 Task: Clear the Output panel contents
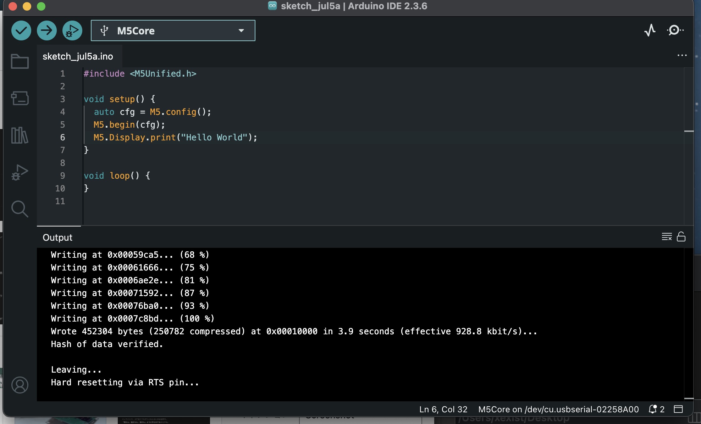pyautogui.click(x=667, y=237)
